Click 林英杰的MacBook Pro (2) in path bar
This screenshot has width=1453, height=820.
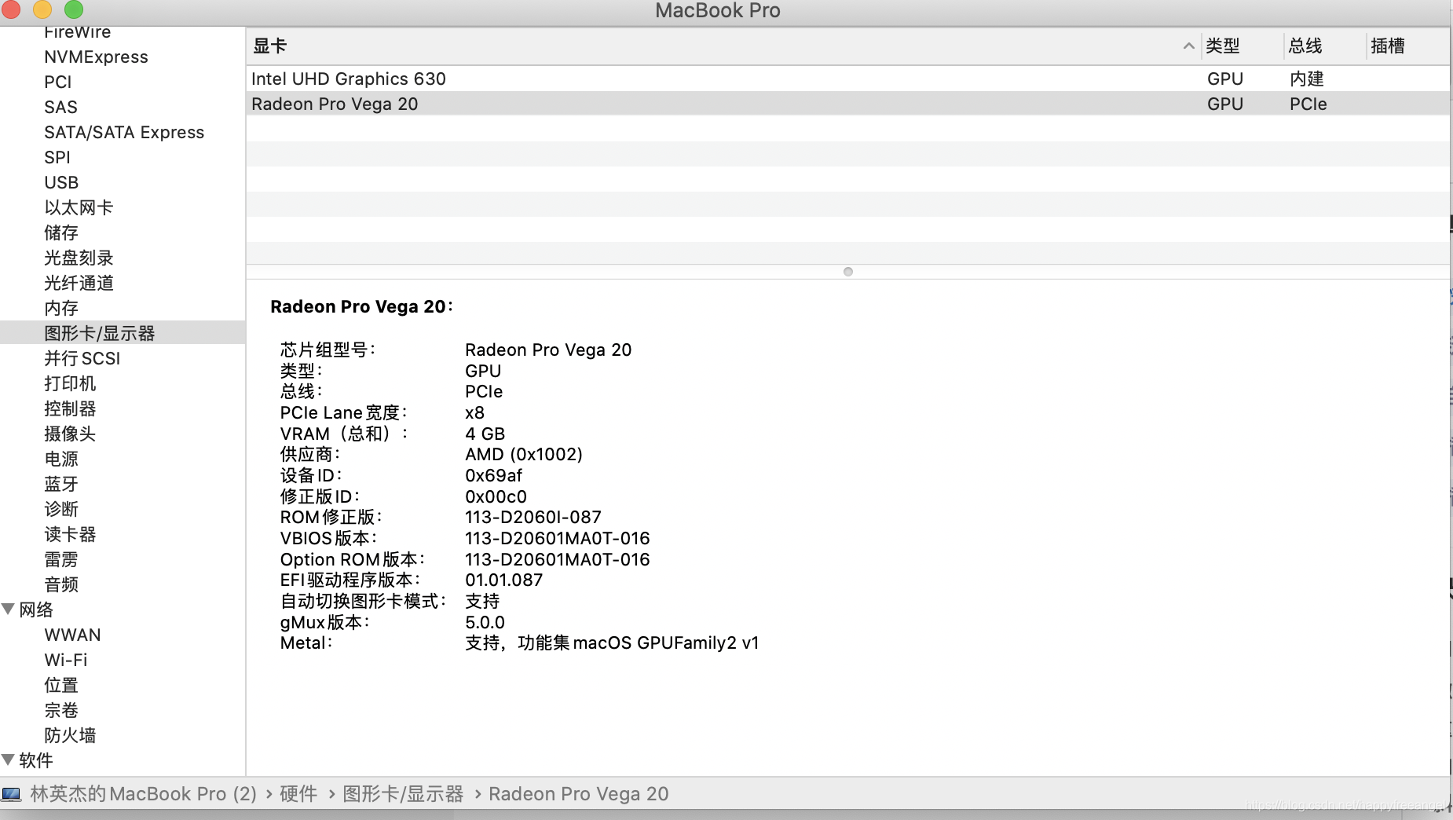coord(144,794)
